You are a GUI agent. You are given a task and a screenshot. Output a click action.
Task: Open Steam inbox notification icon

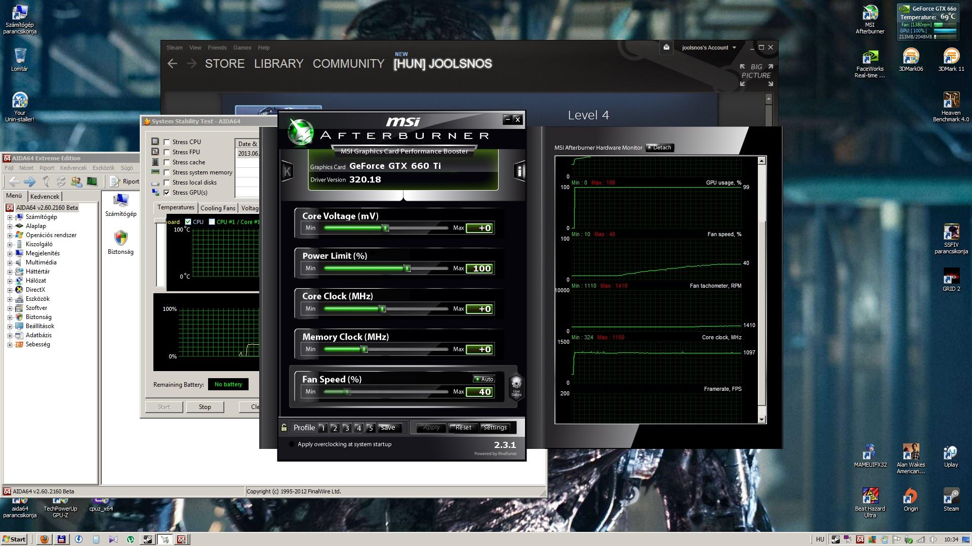pos(666,48)
